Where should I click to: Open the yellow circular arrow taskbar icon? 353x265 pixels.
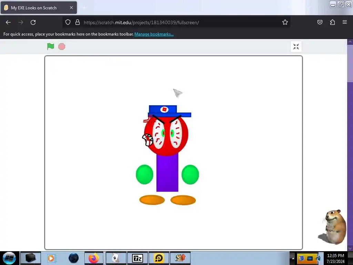[159, 258]
